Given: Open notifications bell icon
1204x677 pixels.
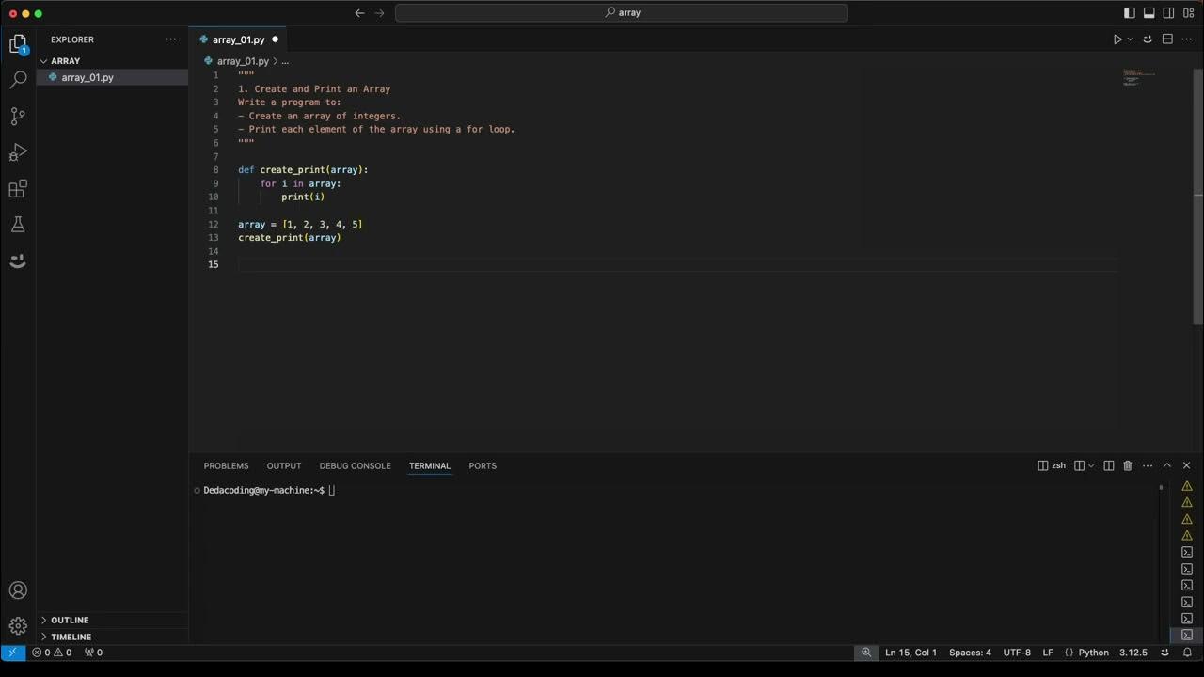Looking at the screenshot, I should coord(1188,653).
